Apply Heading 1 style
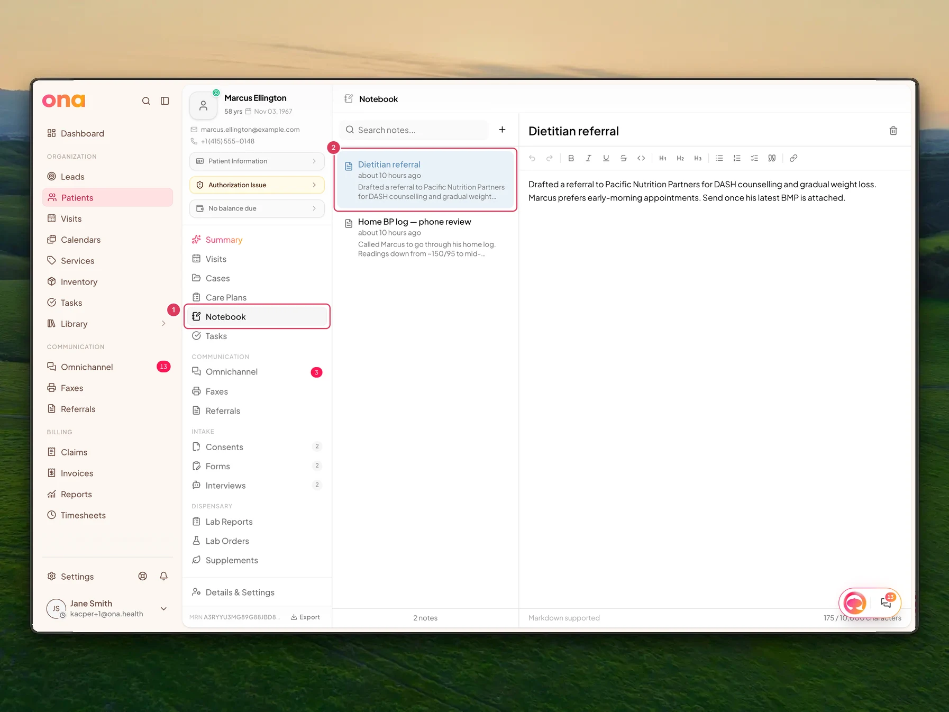 663,158
